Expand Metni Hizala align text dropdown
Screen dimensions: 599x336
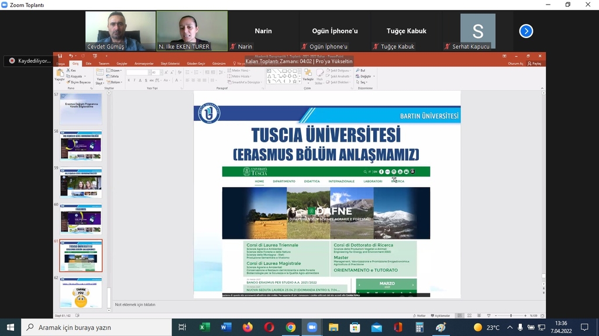point(239,76)
